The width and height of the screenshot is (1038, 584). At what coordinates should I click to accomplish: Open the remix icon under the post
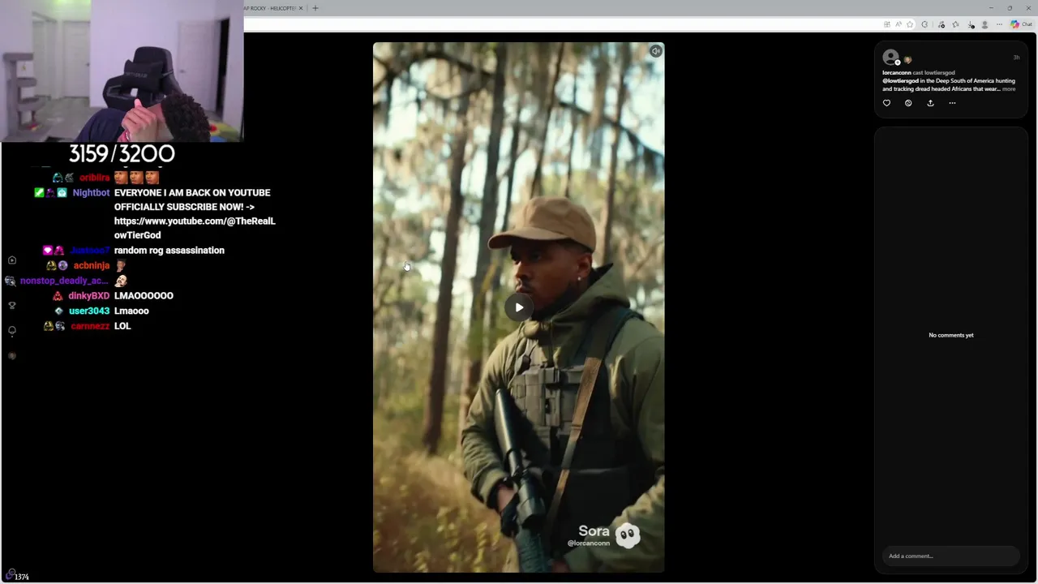click(x=908, y=103)
